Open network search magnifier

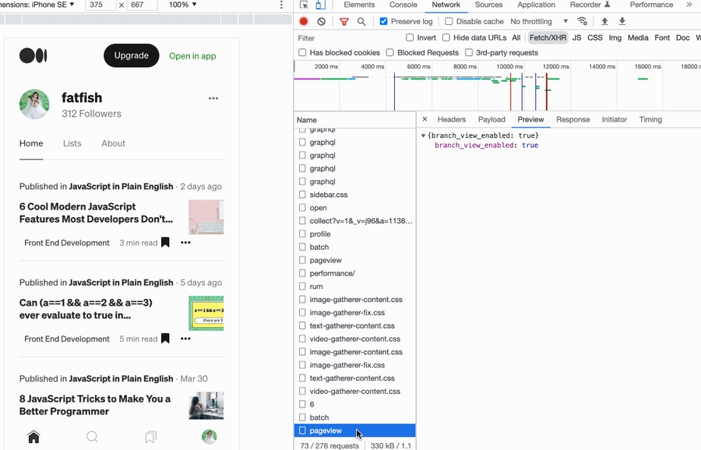pyautogui.click(x=361, y=22)
